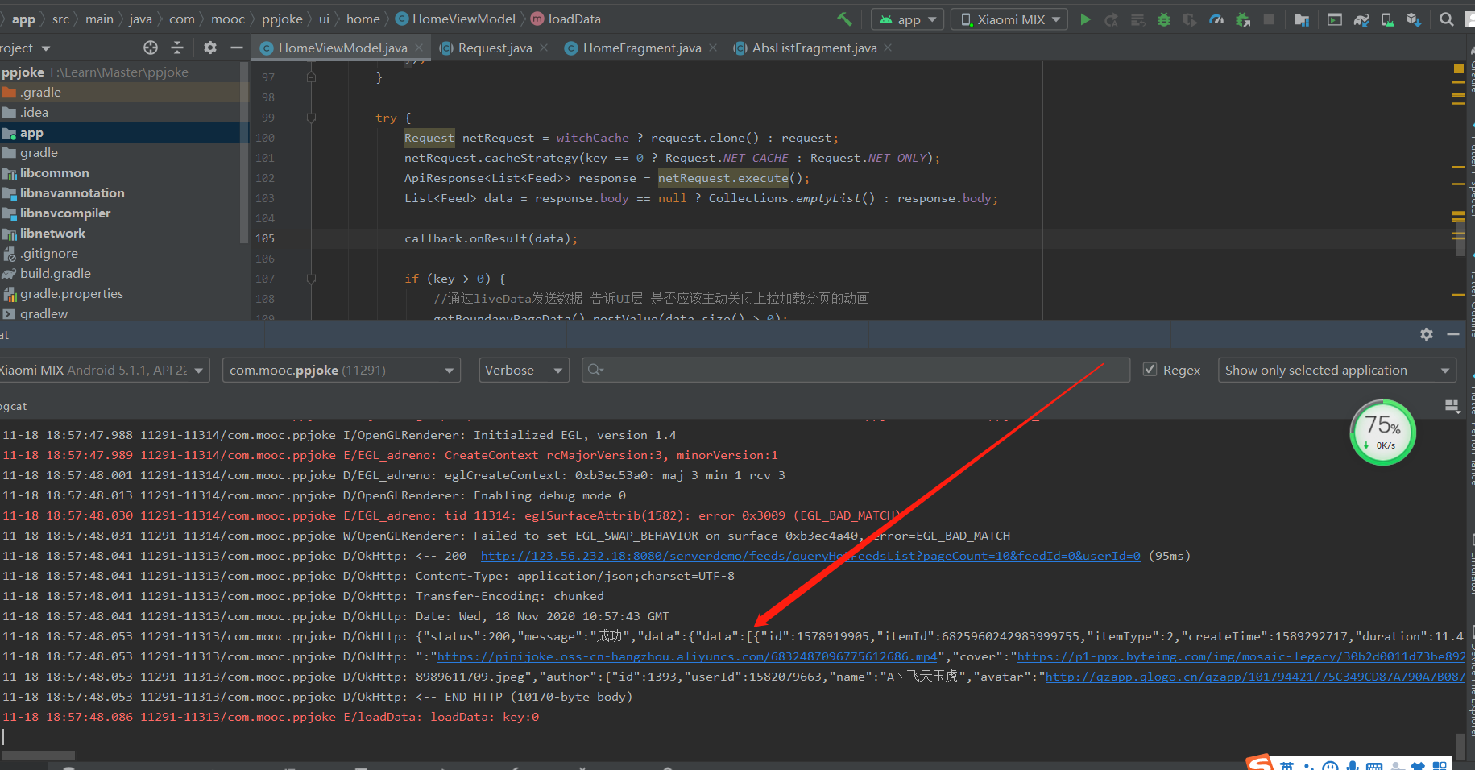
Task: Click the fold marker on line 99
Action: pos(311,118)
